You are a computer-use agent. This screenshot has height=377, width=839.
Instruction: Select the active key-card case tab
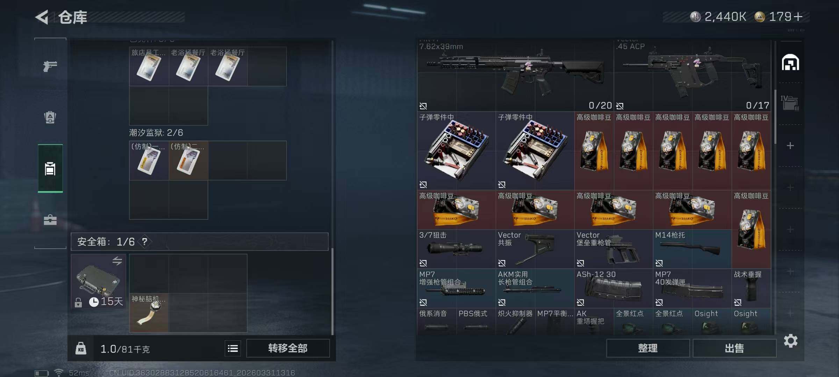point(50,168)
